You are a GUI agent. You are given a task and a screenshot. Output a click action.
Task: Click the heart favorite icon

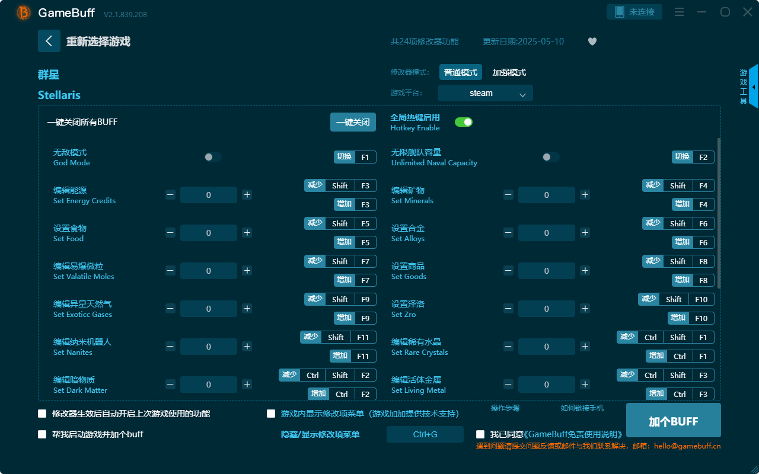[592, 41]
